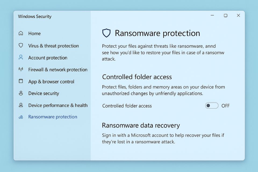258x172 pixels.
Task: Maximize the Windows Security window
Action: pos(225,16)
